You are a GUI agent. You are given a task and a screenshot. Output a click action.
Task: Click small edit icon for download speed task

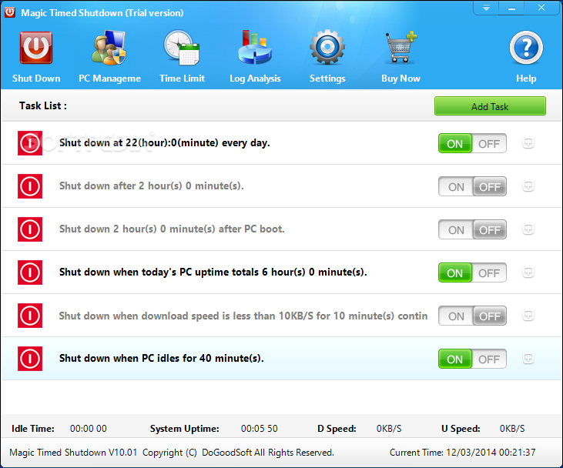coord(528,316)
